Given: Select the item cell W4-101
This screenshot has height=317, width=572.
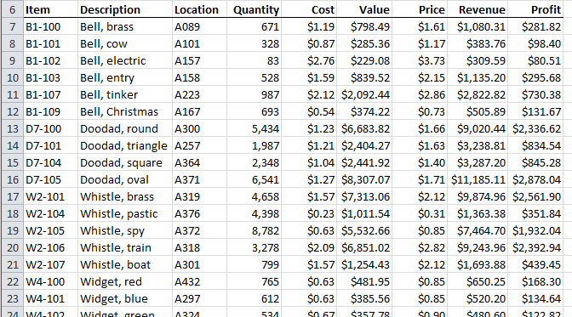Looking at the screenshot, I should 51,299.
